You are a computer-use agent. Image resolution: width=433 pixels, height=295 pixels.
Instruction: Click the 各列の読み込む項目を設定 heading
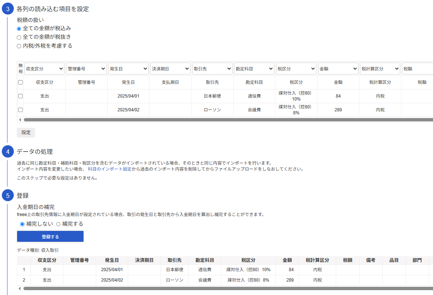[53, 9]
